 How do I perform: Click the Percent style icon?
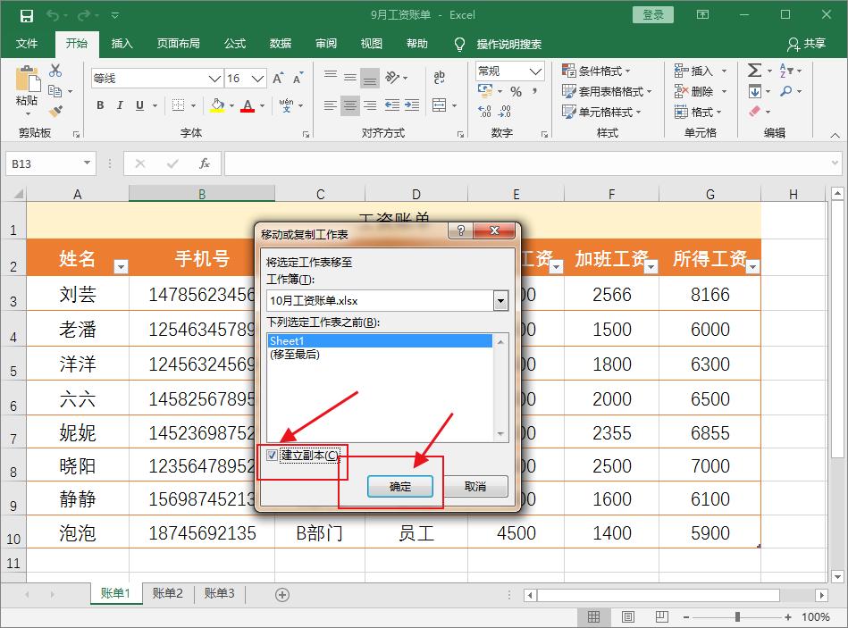coord(516,91)
